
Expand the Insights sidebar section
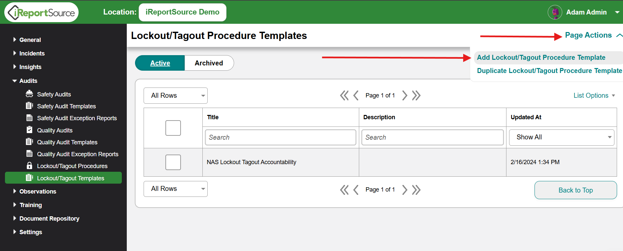coord(15,67)
